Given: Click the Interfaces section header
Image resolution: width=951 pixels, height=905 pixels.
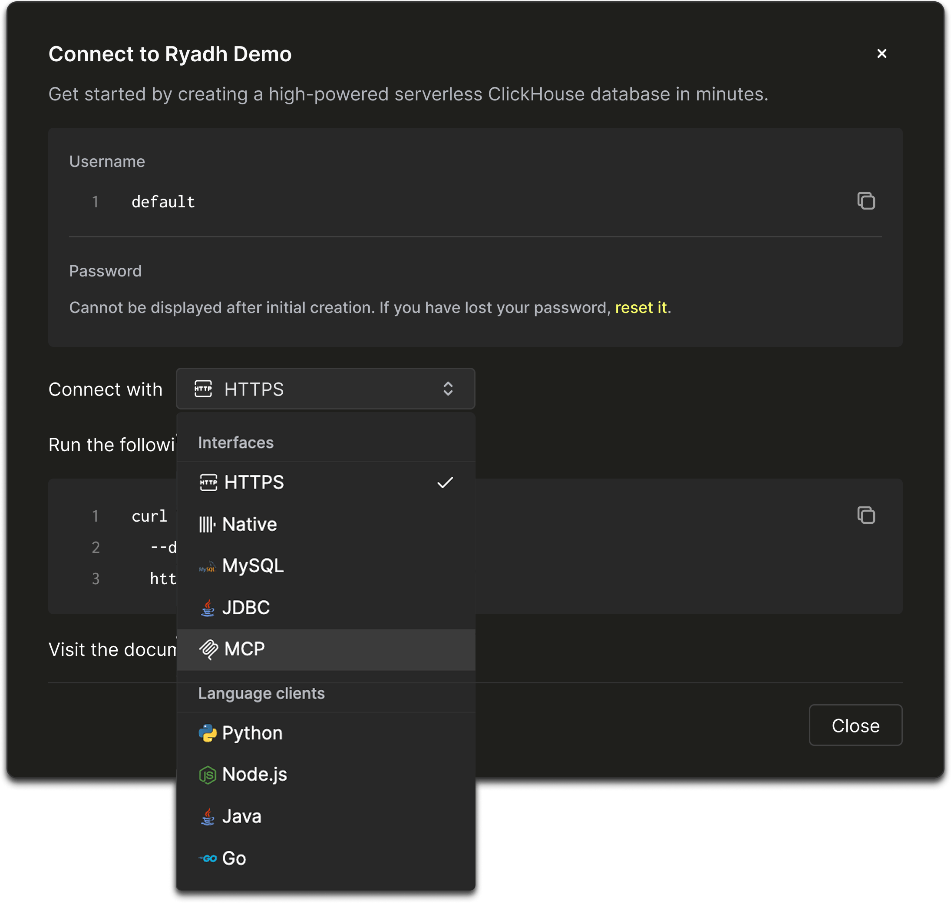Looking at the screenshot, I should [235, 443].
